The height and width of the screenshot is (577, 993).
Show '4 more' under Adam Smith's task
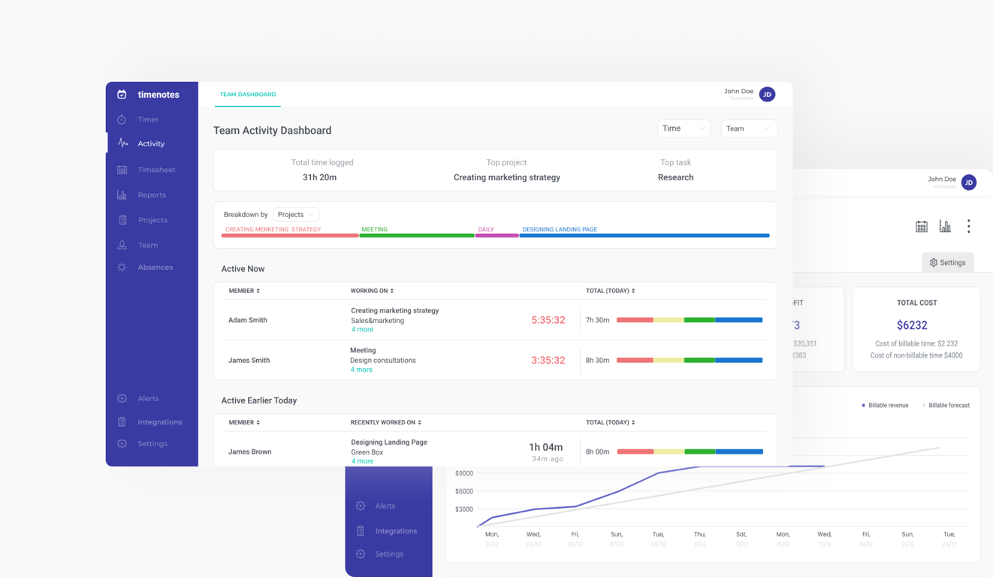362,330
